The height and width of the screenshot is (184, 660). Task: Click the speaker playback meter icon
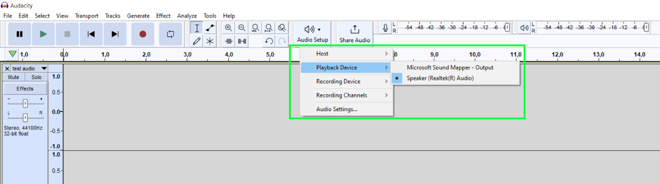coord(524,28)
